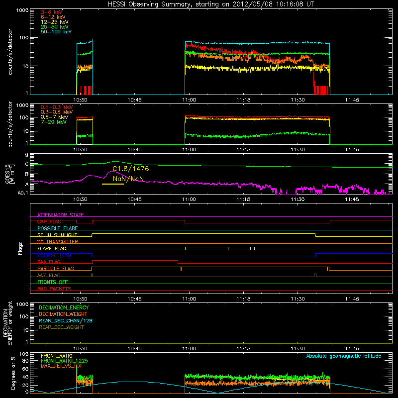
Task: Click the first flare flag pulse near 11:00
Action: pyautogui.click(x=206, y=247)
